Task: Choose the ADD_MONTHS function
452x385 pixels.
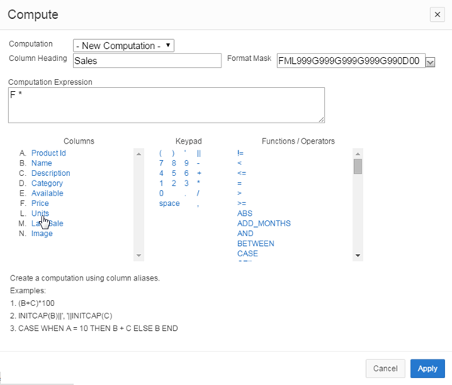Action: click(264, 223)
